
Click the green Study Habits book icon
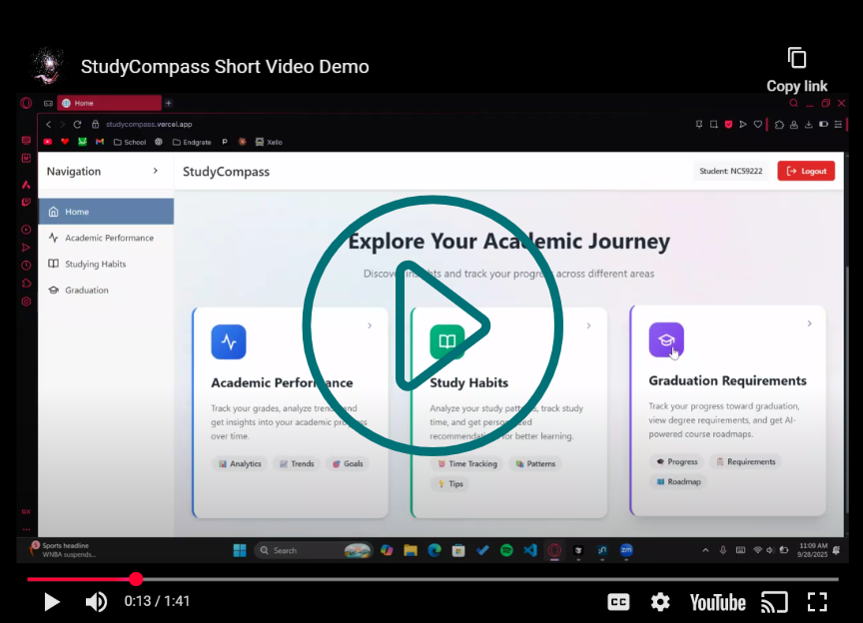pos(447,342)
